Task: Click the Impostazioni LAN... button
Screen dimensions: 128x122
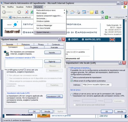Action: (54, 96)
